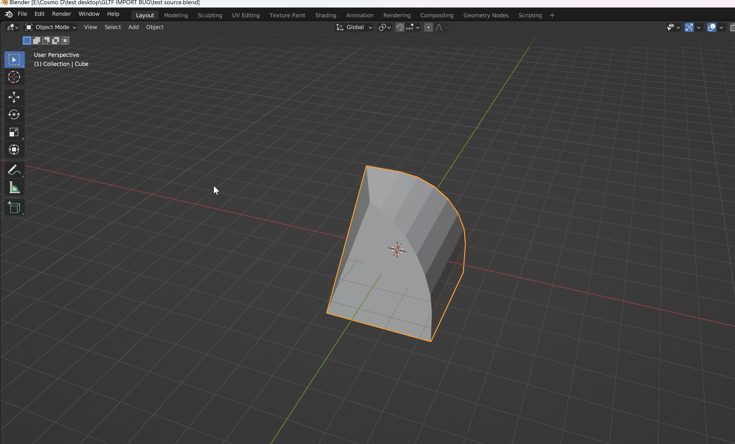
Task: Enable proportional editing
Action: (428, 28)
